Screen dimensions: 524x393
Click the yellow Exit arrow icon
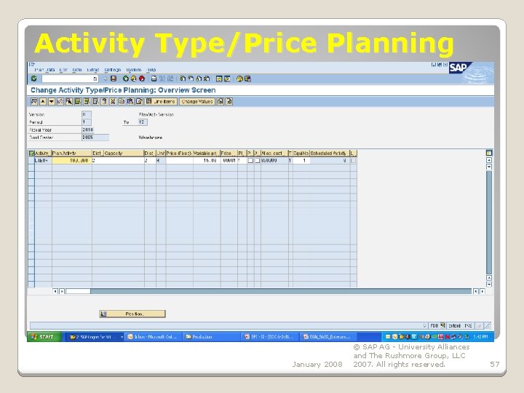[133, 79]
